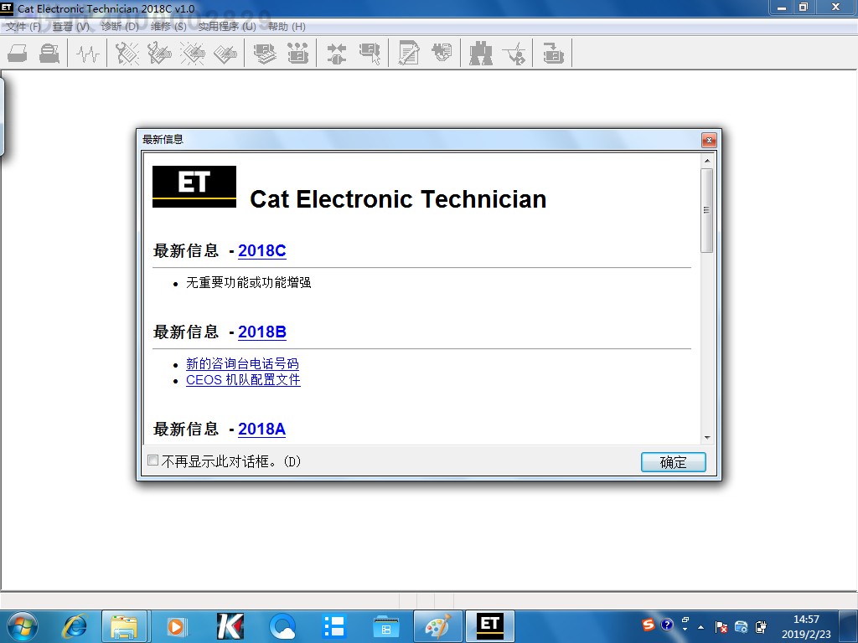Click the help question mark tray icon
Image resolution: width=858 pixels, height=643 pixels.
pyautogui.click(x=666, y=625)
